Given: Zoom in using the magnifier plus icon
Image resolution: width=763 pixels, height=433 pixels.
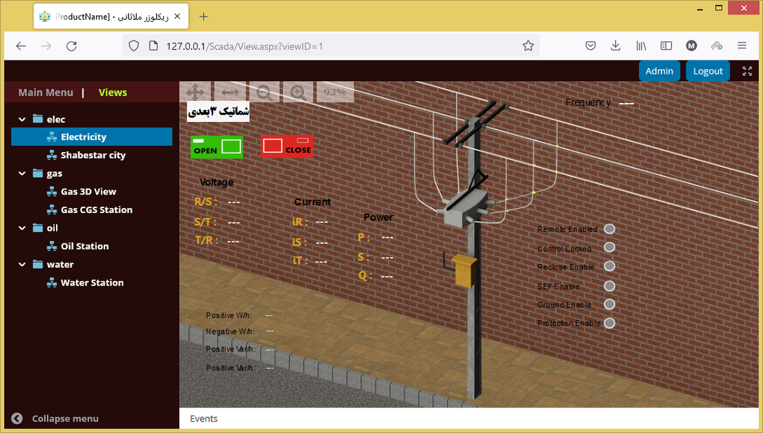Looking at the screenshot, I should pos(298,92).
